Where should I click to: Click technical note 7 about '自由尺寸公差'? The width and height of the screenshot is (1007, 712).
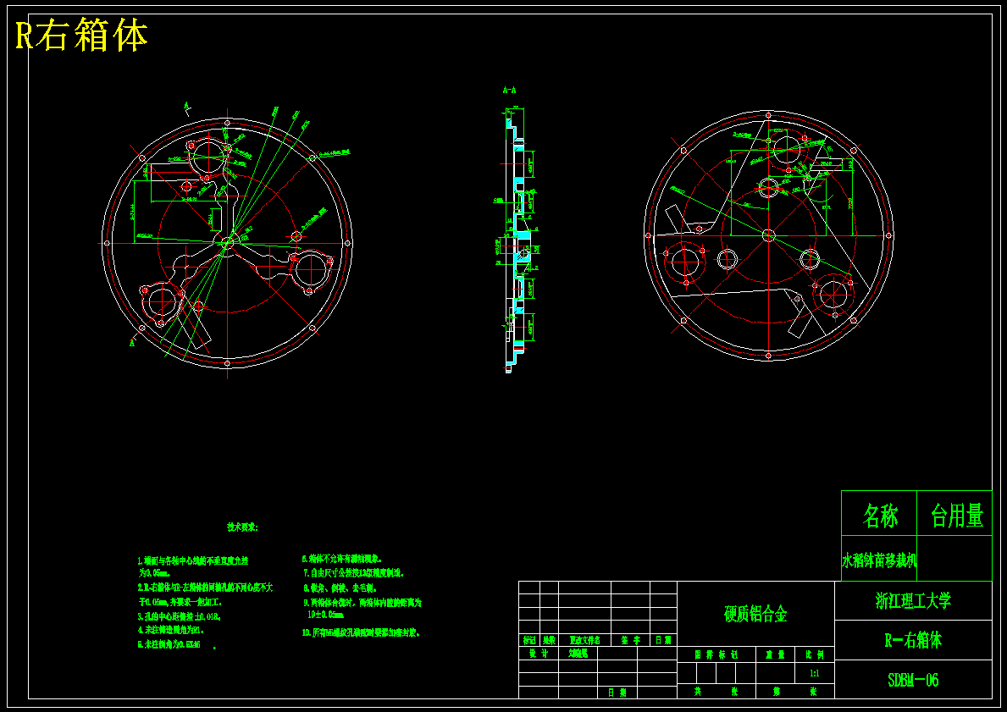tap(354, 572)
